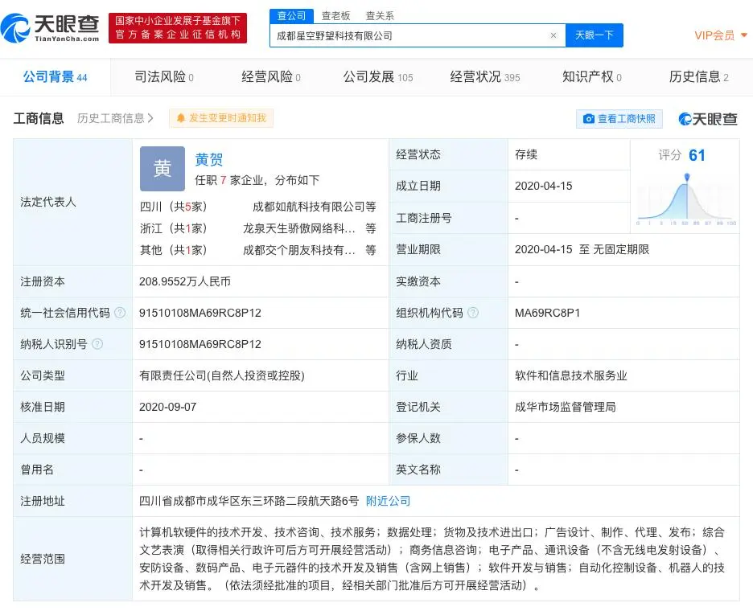
Task: Click help icon beside 纳税人识别号
Action: point(97,343)
